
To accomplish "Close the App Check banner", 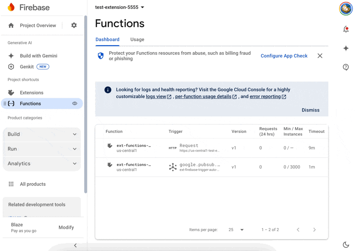I will coord(319,56).
